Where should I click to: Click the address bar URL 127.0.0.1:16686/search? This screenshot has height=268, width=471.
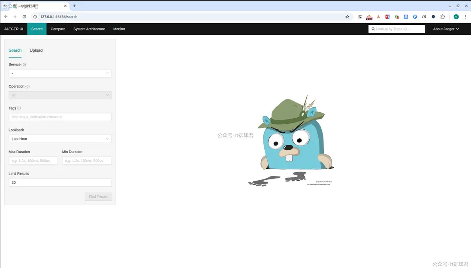pos(59,17)
